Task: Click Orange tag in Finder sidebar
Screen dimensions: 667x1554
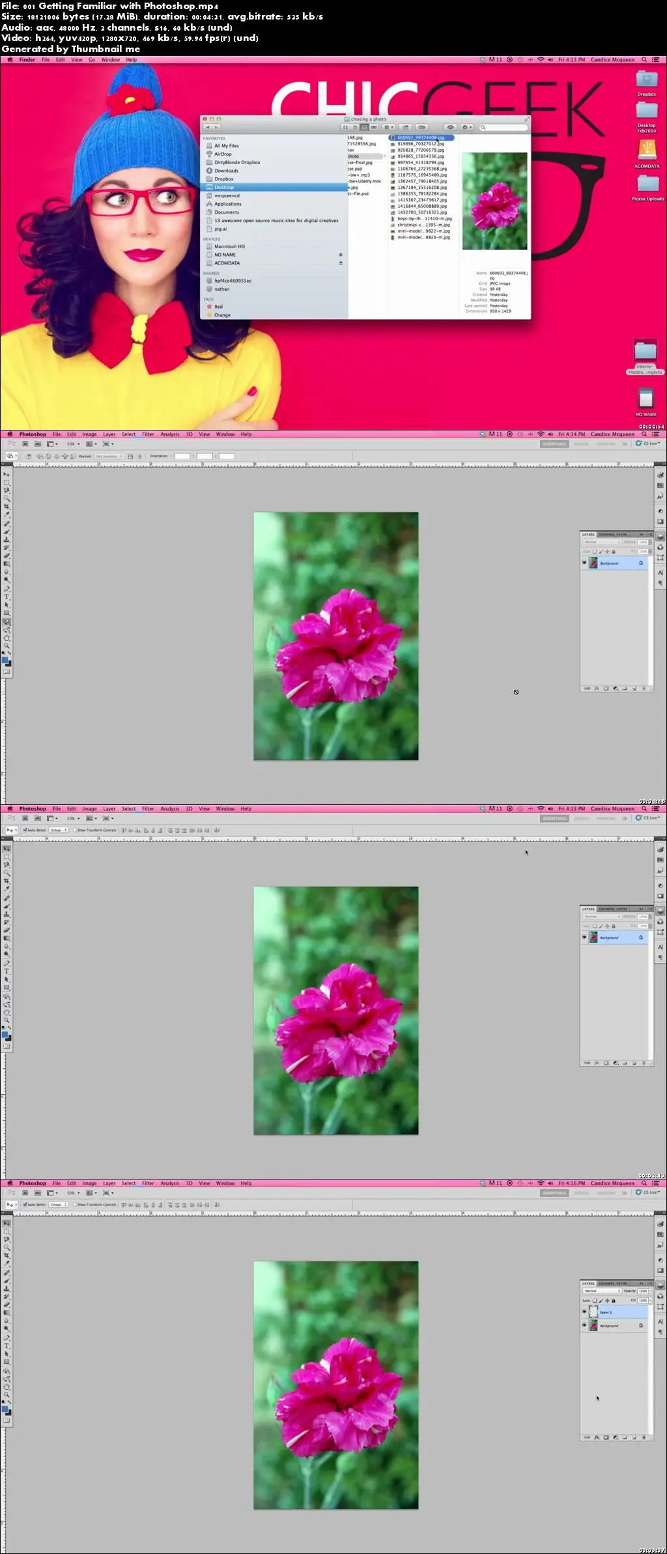Action: 222,315
